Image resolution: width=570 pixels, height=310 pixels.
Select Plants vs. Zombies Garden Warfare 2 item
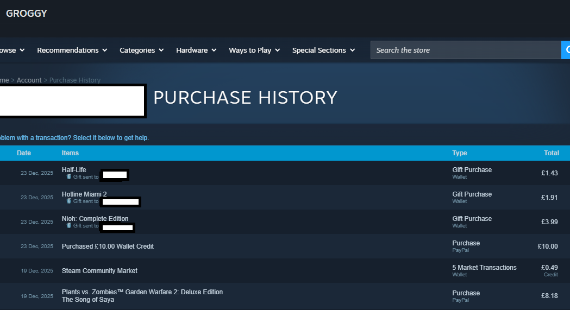pyautogui.click(x=142, y=292)
